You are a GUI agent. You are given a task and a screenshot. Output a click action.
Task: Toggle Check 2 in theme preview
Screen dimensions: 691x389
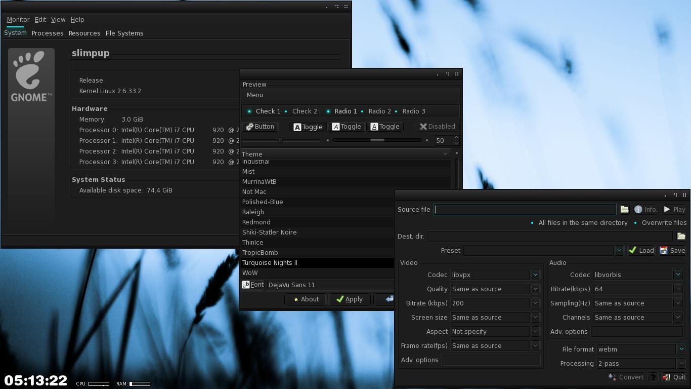(300, 111)
